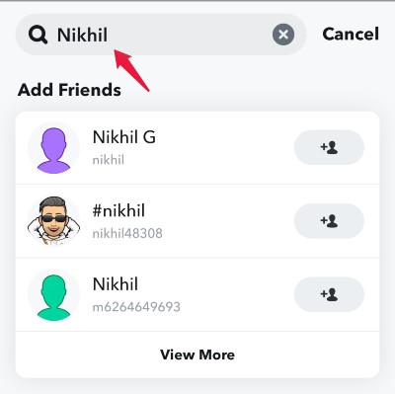This screenshot has width=395, height=394.
Task: Click the Add Friends section heading
Action: coord(69,90)
